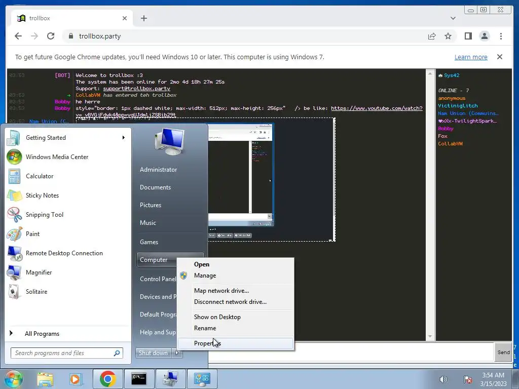This screenshot has width=519, height=389.
Task: Click the system properties taskbar icon
Action: coord(170,379)
